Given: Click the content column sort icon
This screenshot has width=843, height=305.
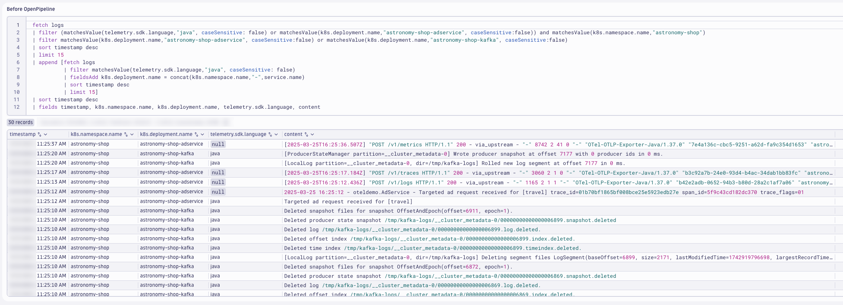Looking at the screenshot, I should (x=306, y=134).
